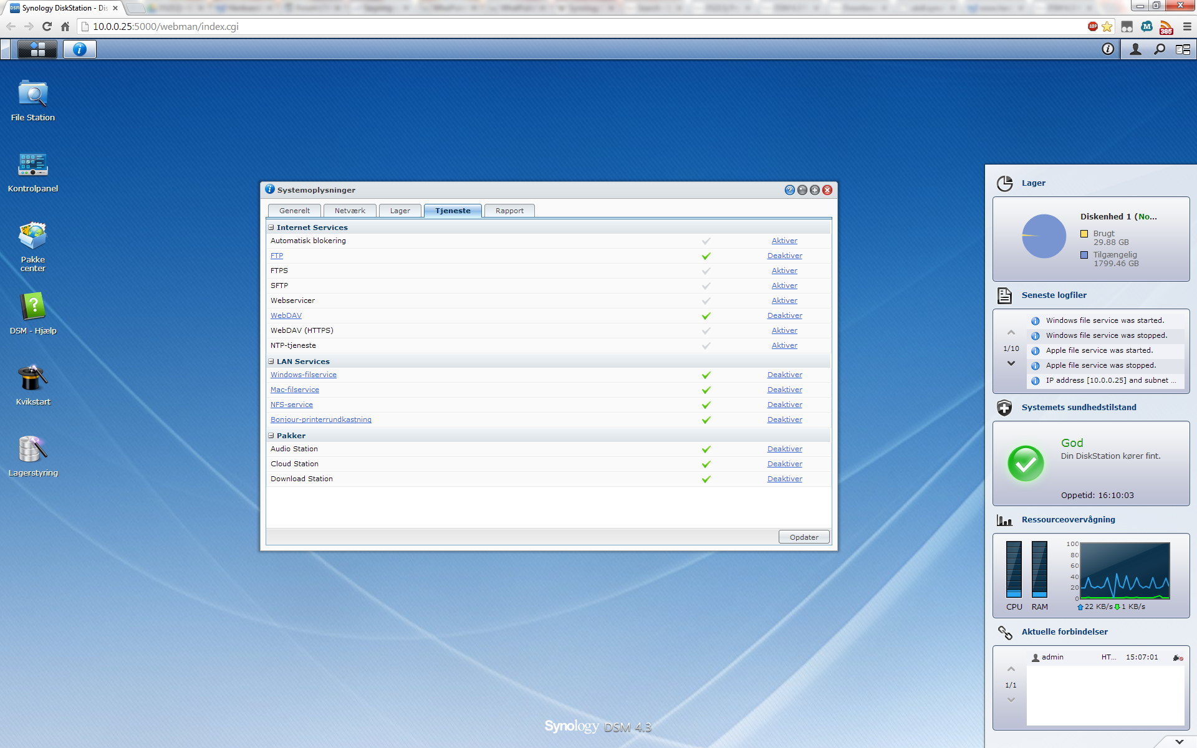The height and width of the screenshot is (748, 1197).
Task: Switch to Rapport tab
Action: point(509,211)
